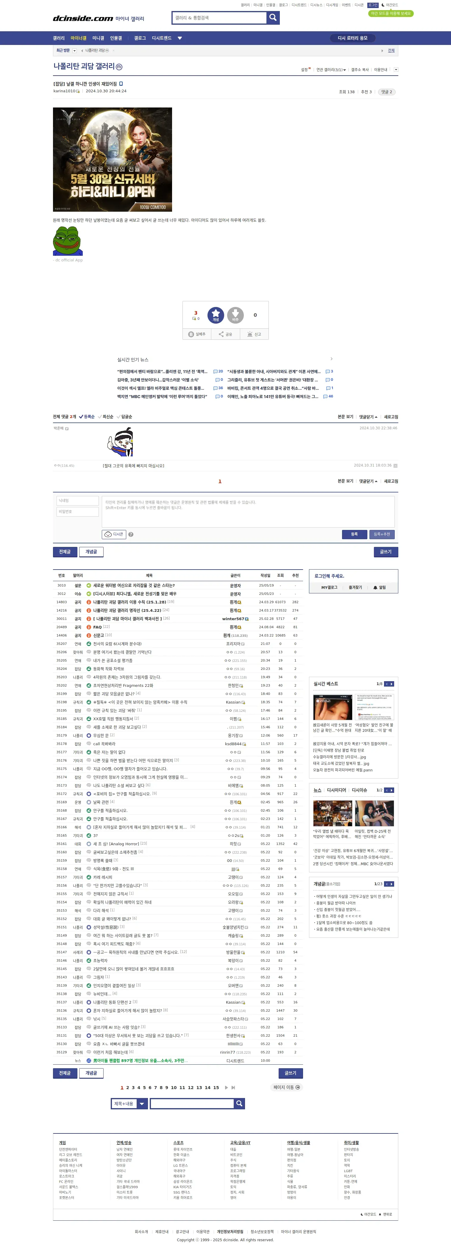Screen dimensions: 451x1257
Task: Collapse comments with the lower 댓글닫기 toggle
Action: [x=369, y=481]
